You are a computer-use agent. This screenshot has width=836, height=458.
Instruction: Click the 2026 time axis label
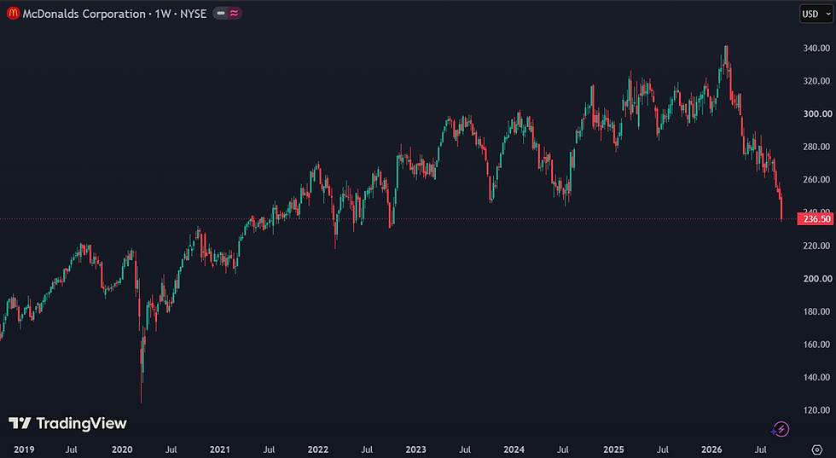(x=711, y=450)
